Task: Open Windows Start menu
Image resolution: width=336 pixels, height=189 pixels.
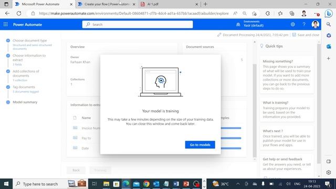Action: pyautogui.click(x=6, y=184)
